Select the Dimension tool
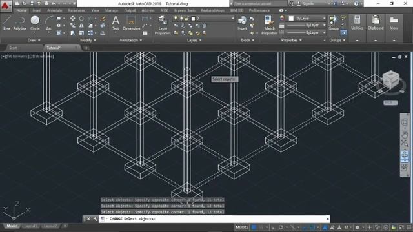The height and width of the screenshot is (232, 413). tap(131, 23)
